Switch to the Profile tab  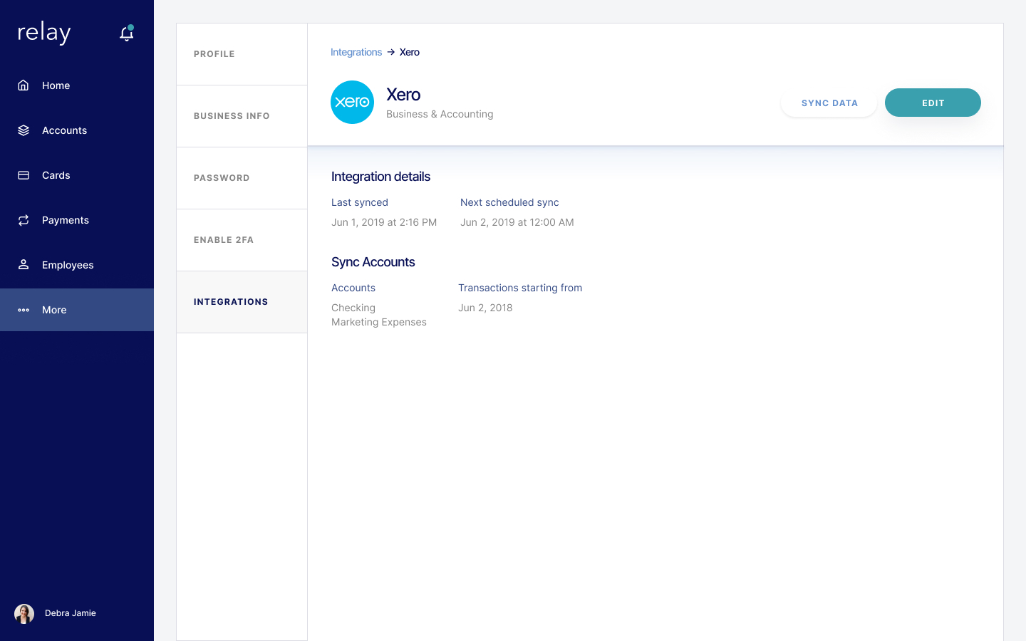[242, 54]
